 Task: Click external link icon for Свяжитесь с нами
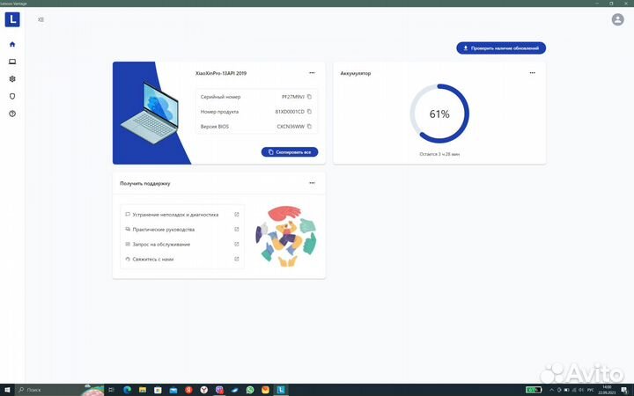tap(237, 259)
